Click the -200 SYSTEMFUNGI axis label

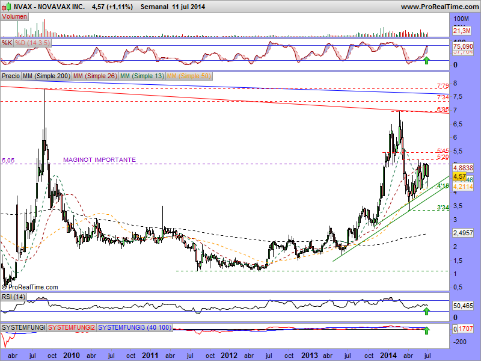pyautogui.click(x=459, y=342)
